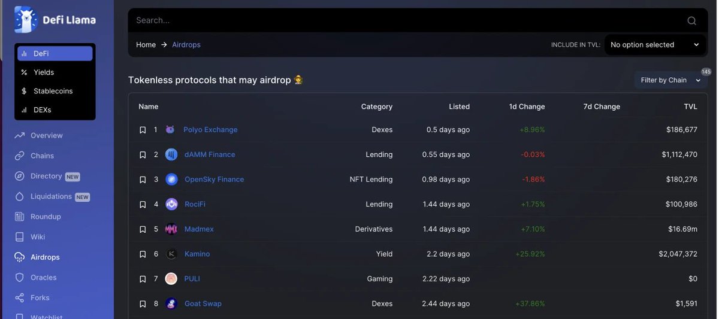Screen dimensions: 719x319
Task: Bookmark PULI row
Action: coord(143,279)
